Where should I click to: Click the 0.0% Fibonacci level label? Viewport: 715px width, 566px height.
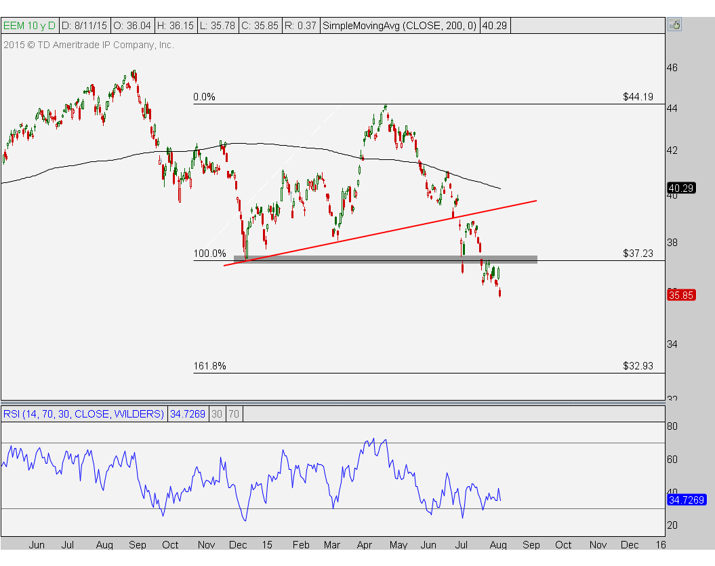pos(204,97)
